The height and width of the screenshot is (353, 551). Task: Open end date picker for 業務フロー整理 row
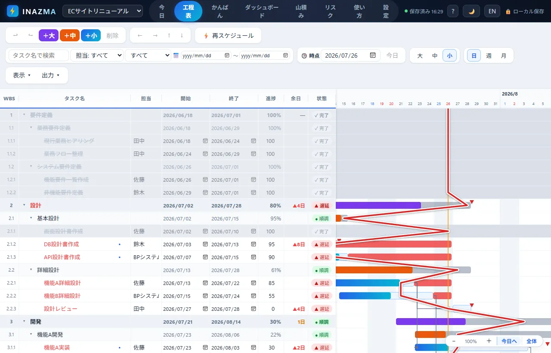(x=254, y=154)
